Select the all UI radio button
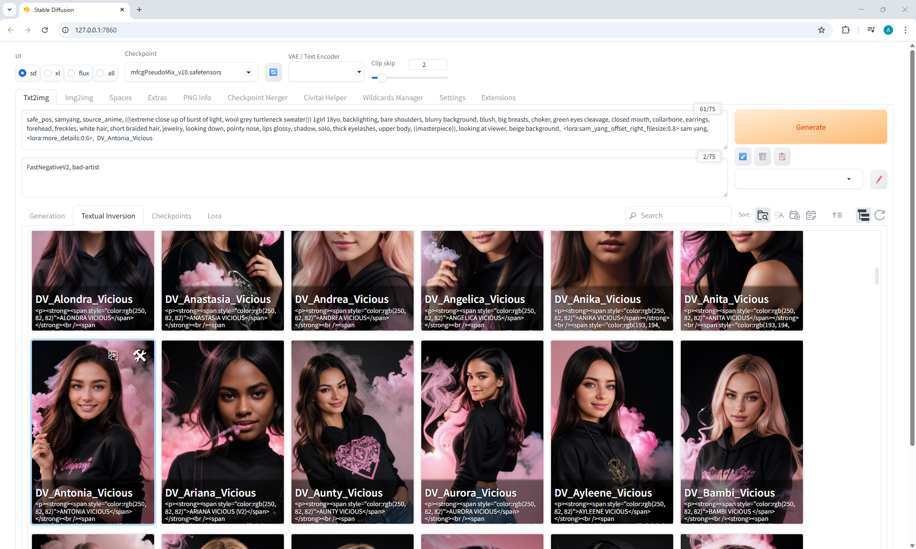 [101, 73]
